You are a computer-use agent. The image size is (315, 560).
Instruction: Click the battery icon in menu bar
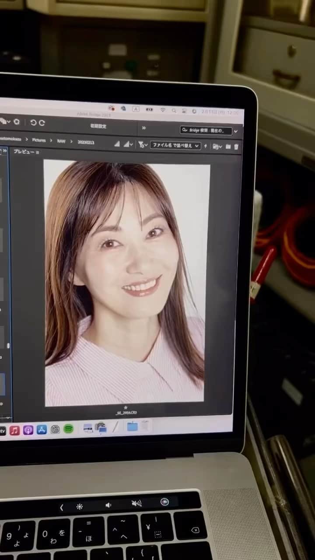[149, 109]
